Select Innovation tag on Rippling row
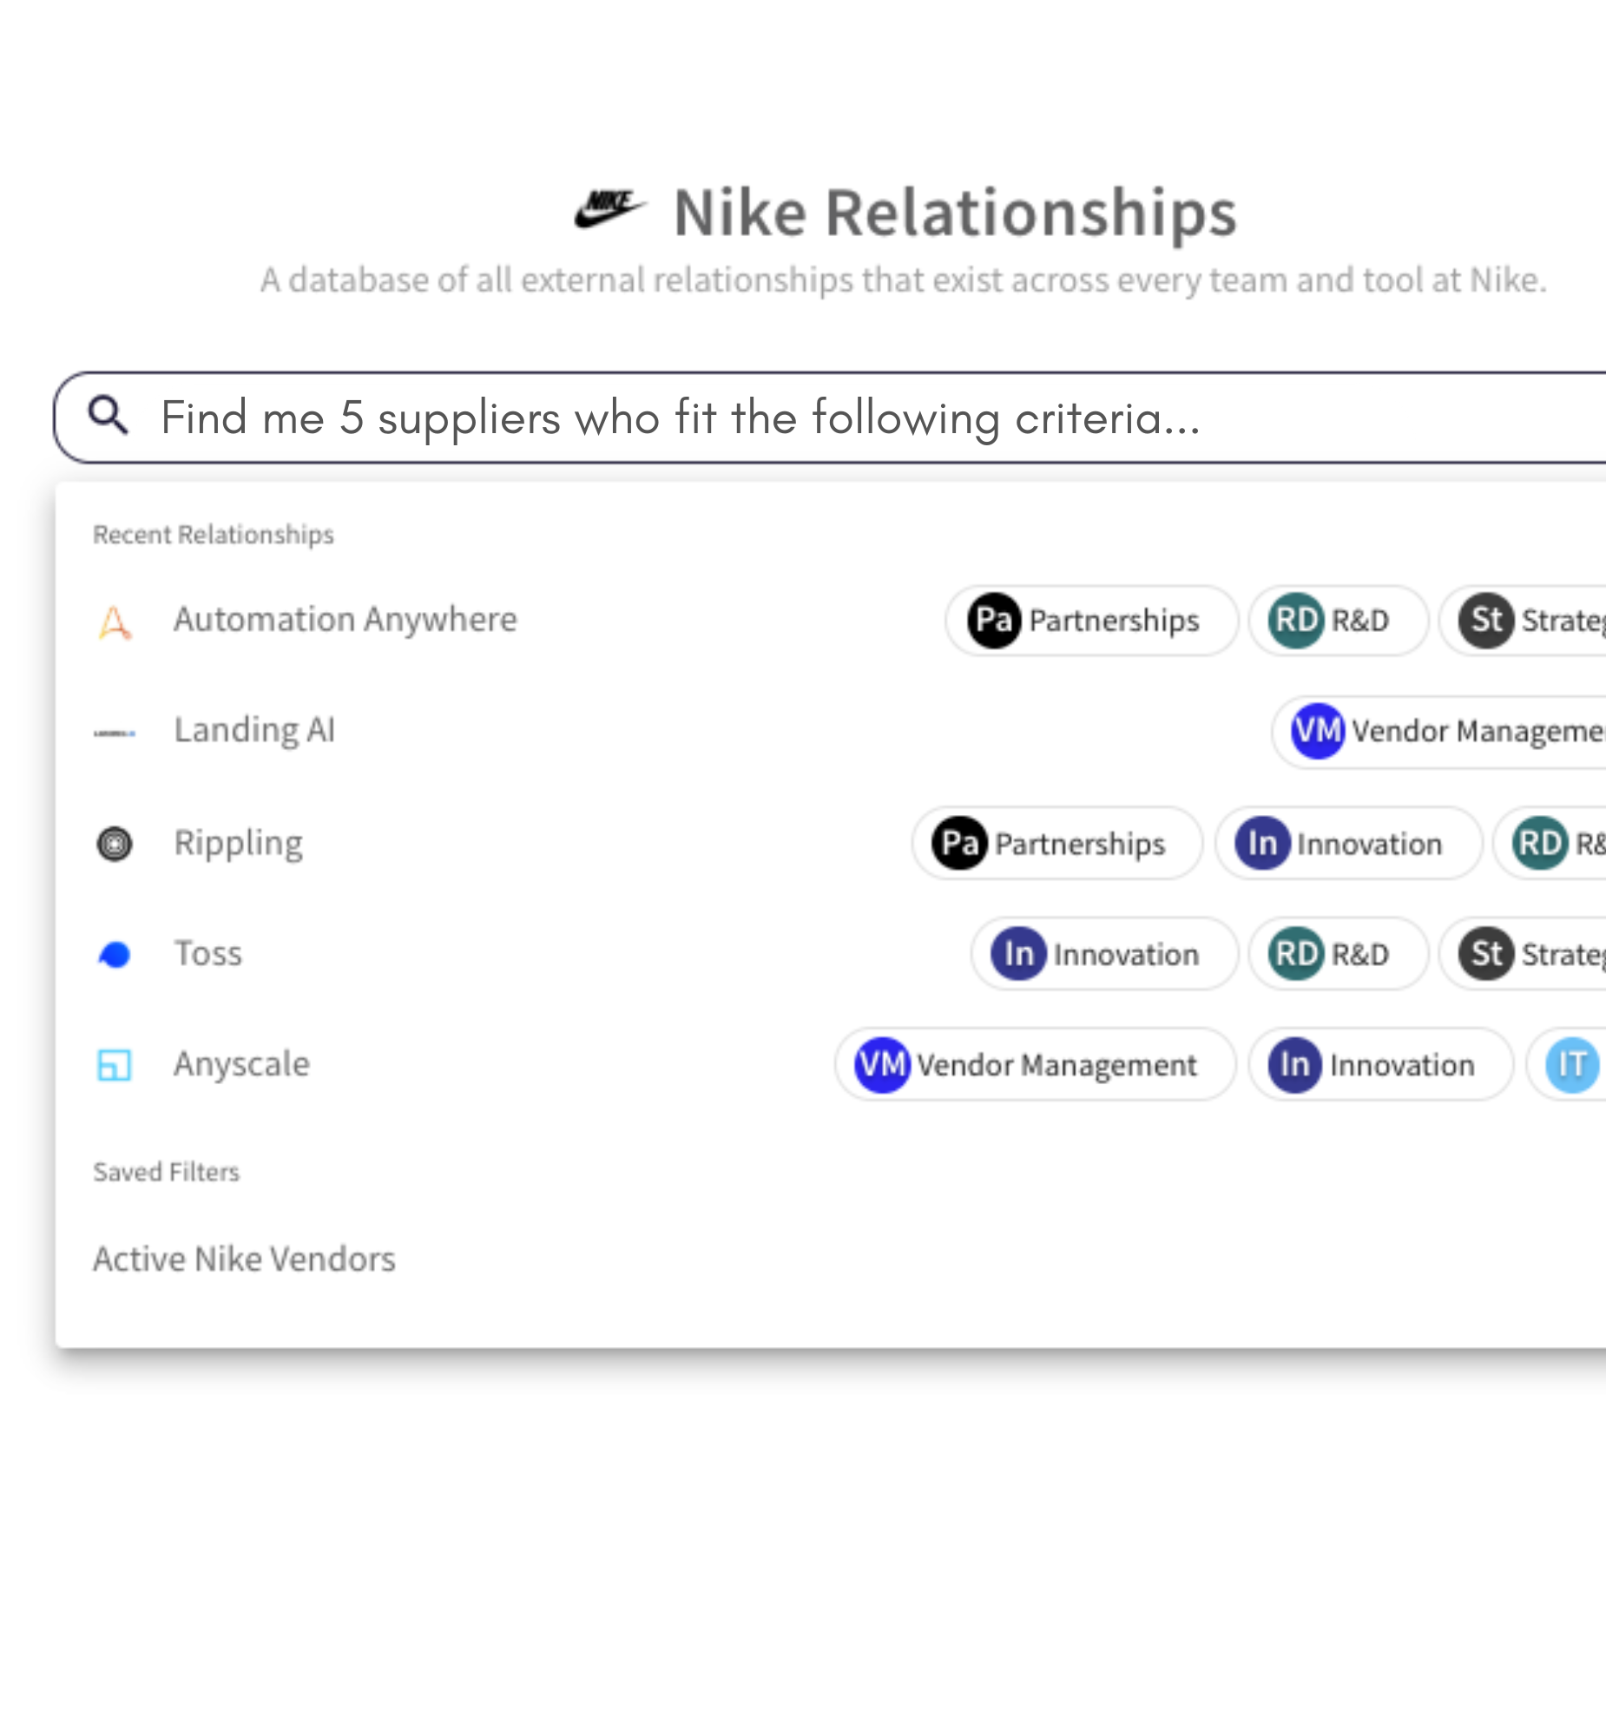The width and height of the screenshot is (1606, 1736). pos(1348,843)
